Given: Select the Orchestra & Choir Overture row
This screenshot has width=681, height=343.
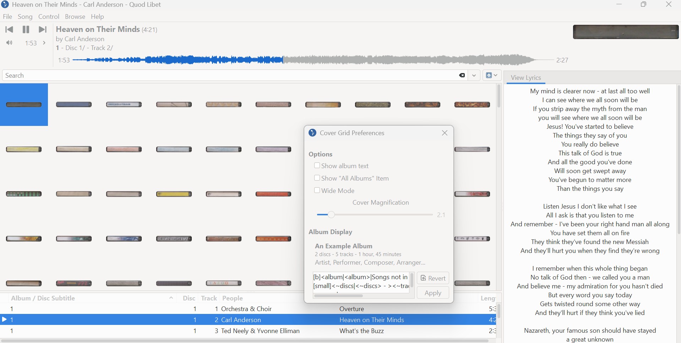Looking at the screenshot, I should tap(248, 309).
